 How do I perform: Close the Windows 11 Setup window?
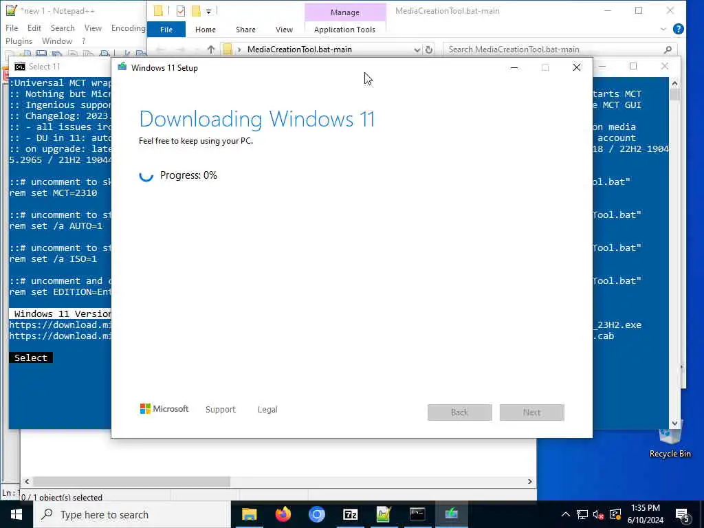pos(577,67)
